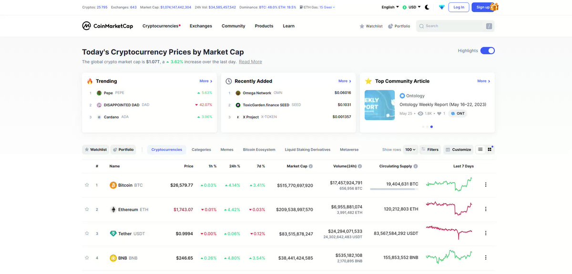
Task: Open the header Portfolio link
Action: [399, 26]
